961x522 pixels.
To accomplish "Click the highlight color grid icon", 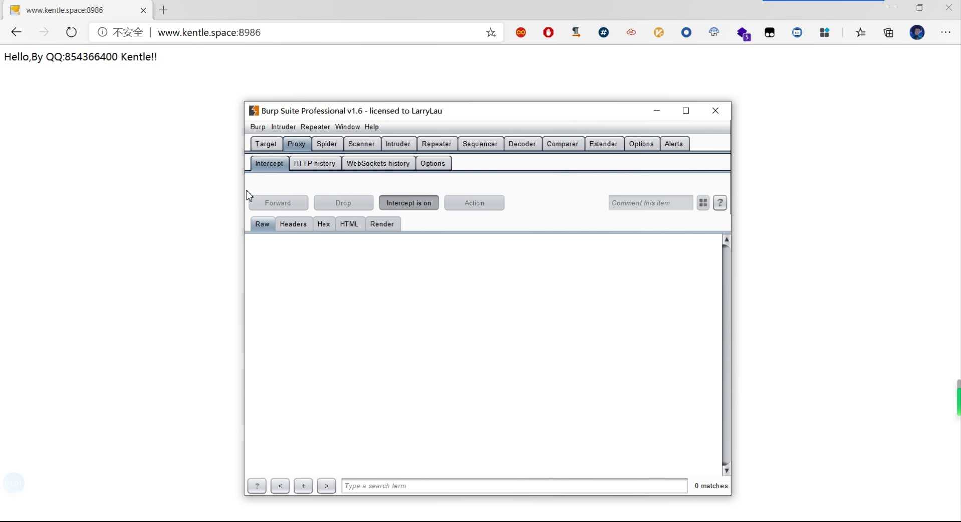I will coord(703,203).
